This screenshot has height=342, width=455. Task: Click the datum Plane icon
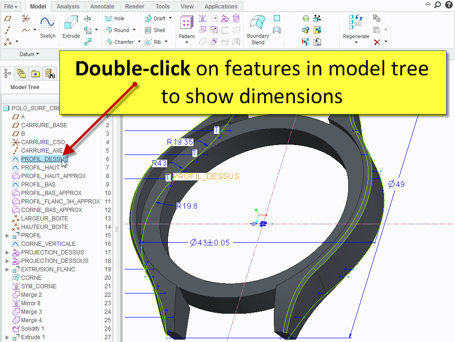(x=8, y=18)
